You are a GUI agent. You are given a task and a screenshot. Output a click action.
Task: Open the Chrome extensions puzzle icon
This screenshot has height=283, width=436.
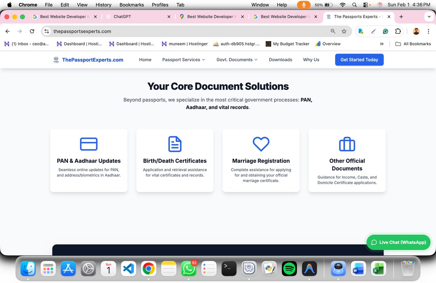click(398, 31)
